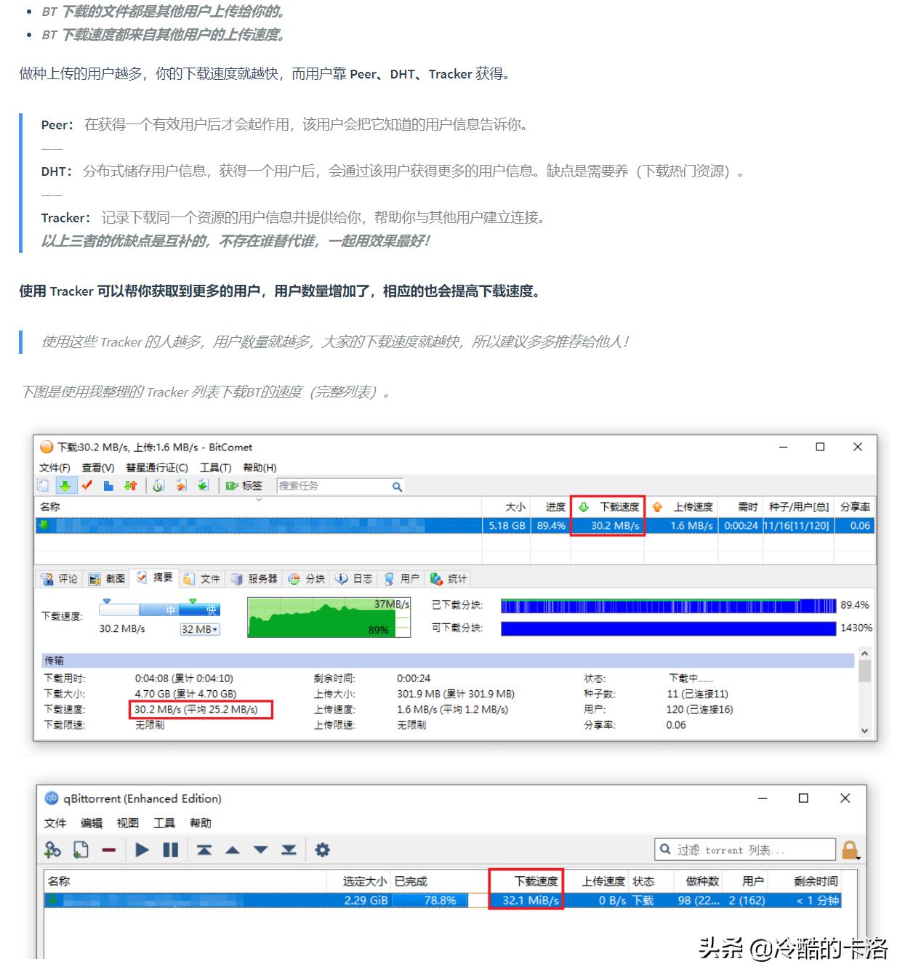Click the orange upload page icon in BitComet
Viewport: 908px width, 980px height.
181,486
